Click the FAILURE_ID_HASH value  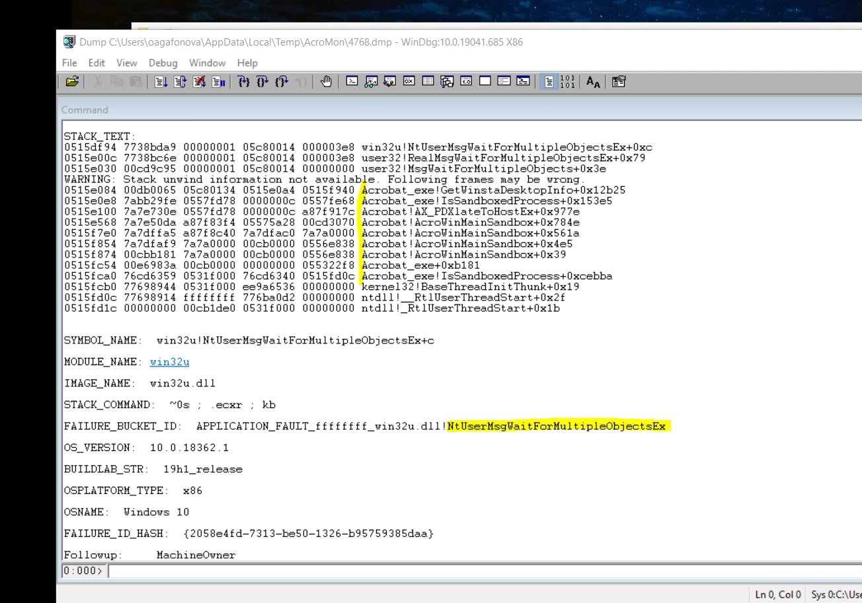point(309,533)
